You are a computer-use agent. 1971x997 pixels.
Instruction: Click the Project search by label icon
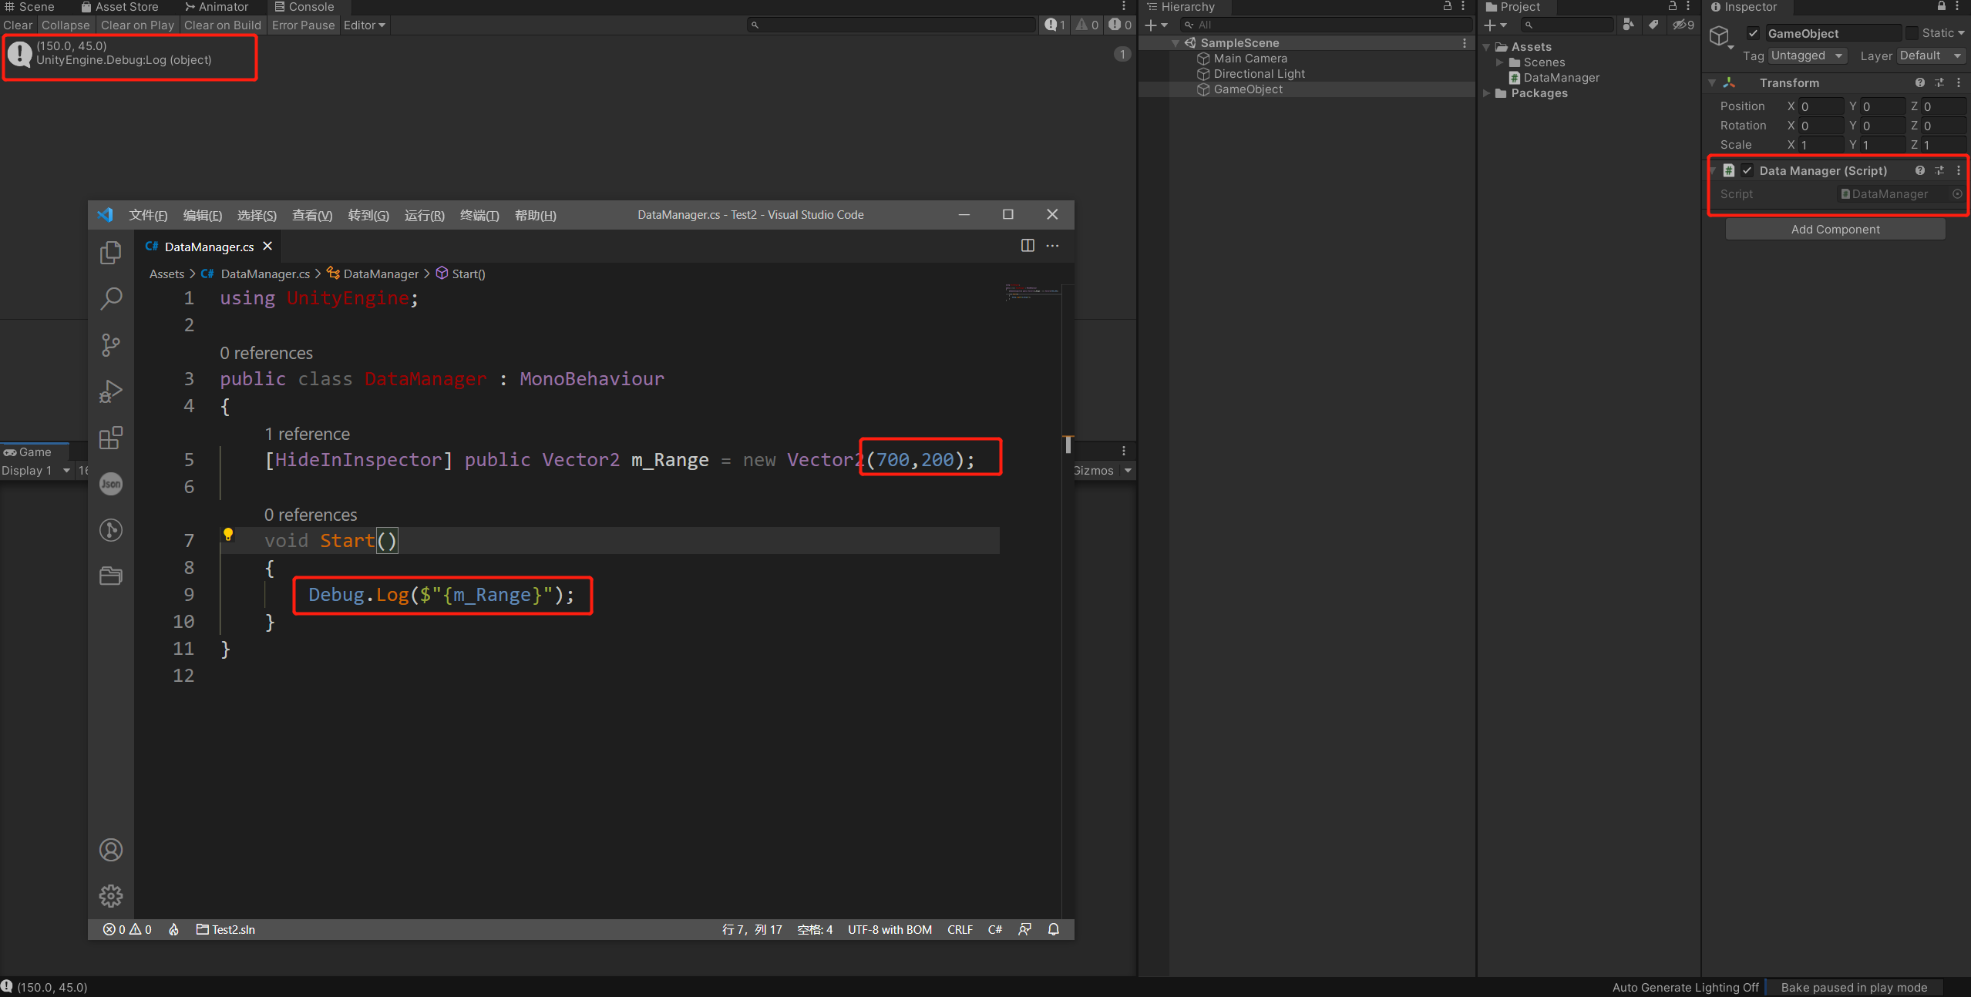tap(1653, 25)
